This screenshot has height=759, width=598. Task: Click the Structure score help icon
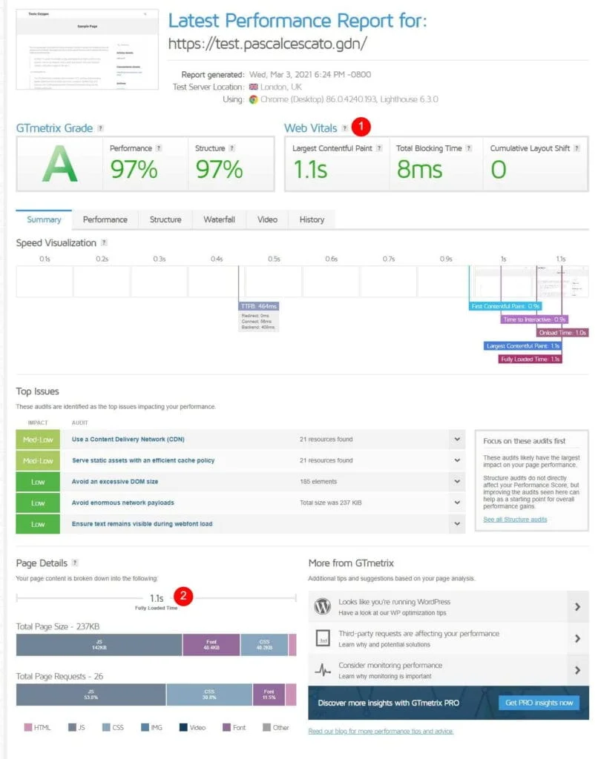coord(232,148)
